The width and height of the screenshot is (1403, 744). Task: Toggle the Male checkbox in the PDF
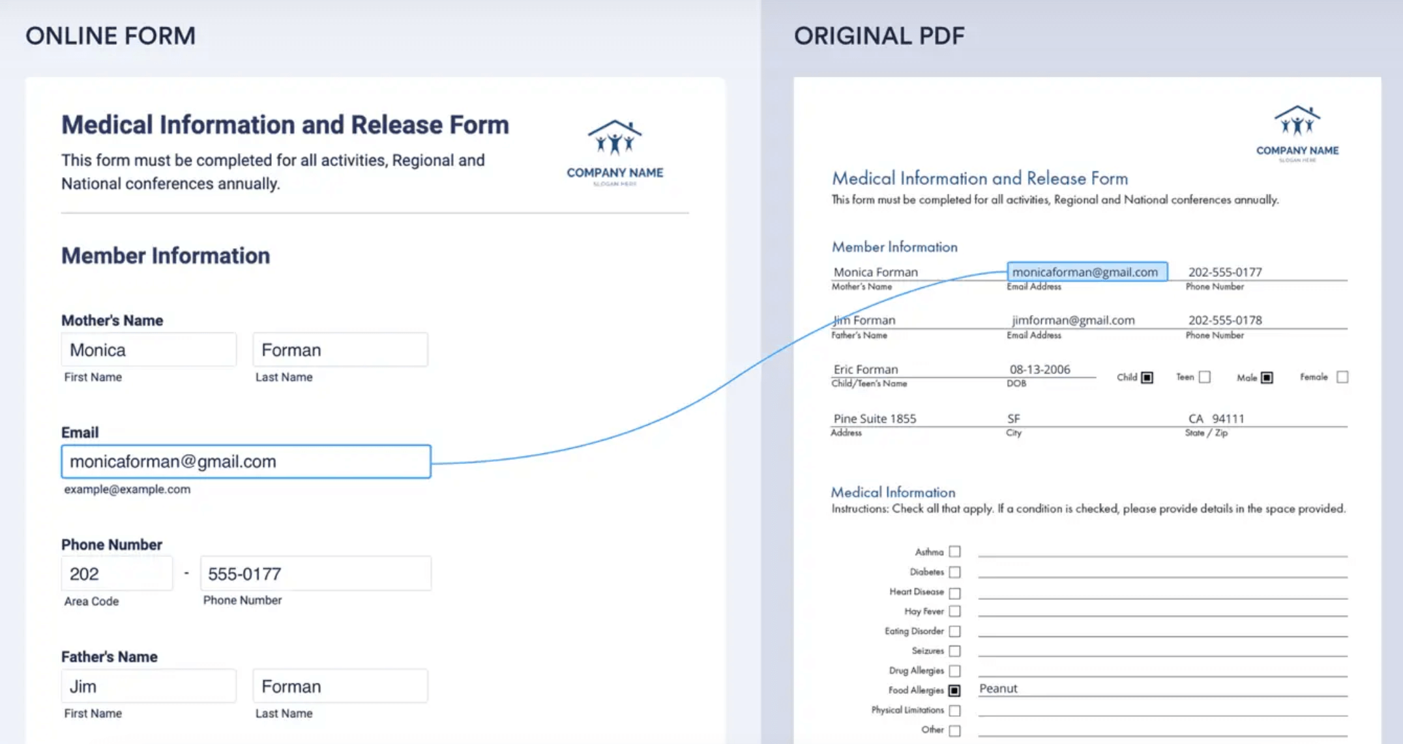(x=1267, y=377)
